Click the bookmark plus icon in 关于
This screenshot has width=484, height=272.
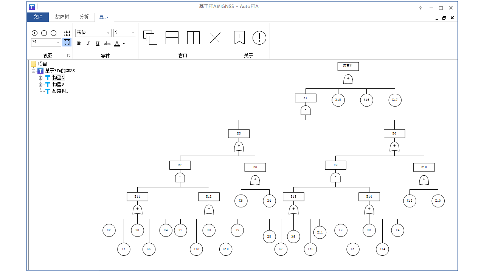click(239, 37)
